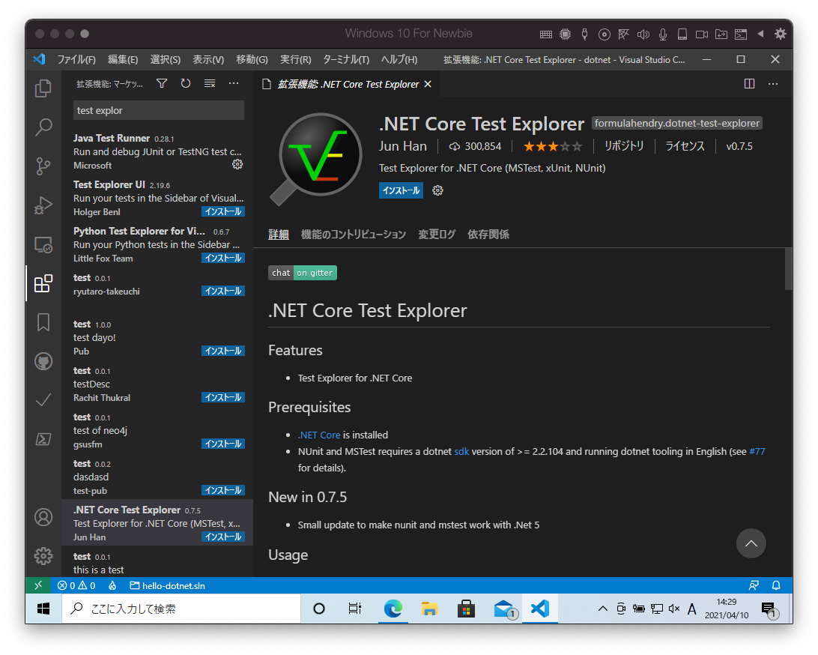Open issue #77 link
This screenshot has height=655, width=818.
pos(757,451)
